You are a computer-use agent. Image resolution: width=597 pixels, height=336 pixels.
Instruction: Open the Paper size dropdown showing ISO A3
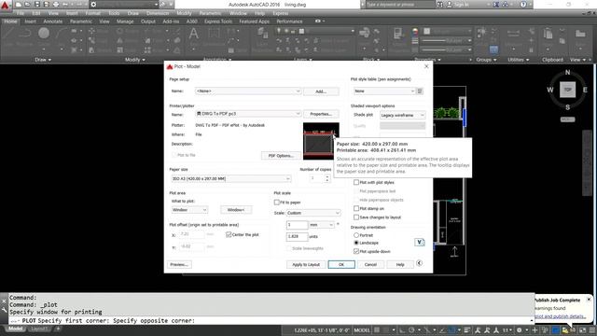click(x=230, y=178)
